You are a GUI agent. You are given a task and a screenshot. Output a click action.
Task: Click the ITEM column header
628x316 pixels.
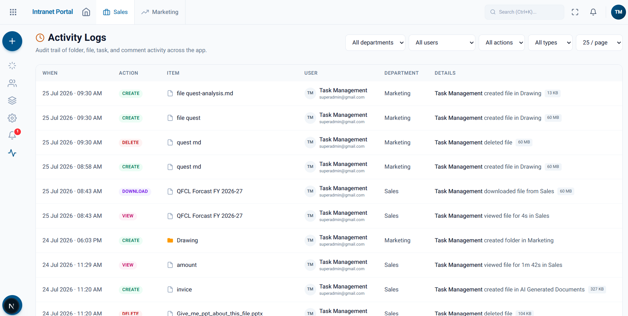click(x=173, y=73)
